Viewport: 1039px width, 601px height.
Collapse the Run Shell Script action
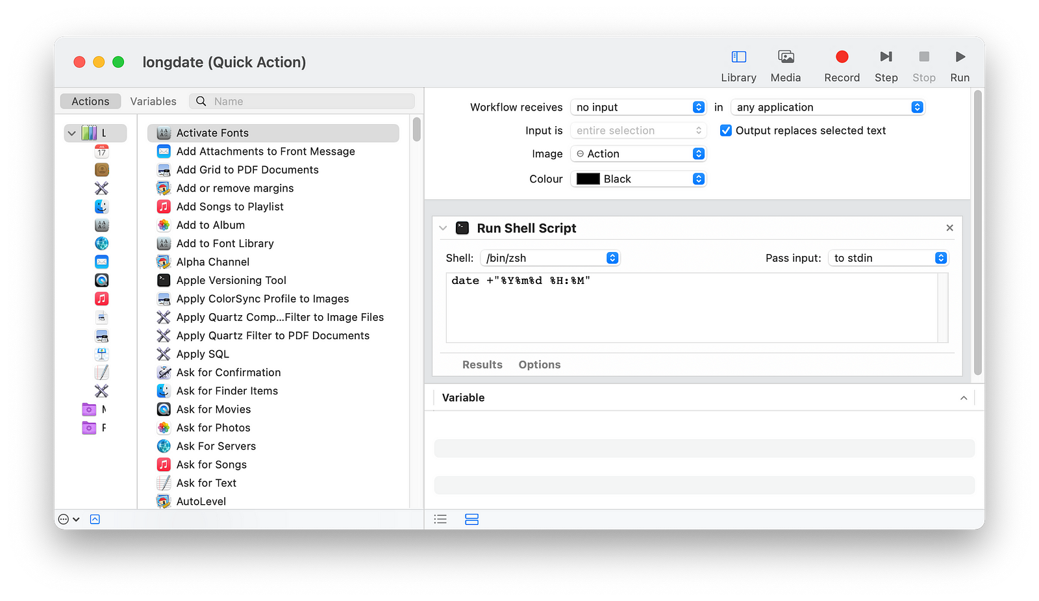[x=443, y=228]
